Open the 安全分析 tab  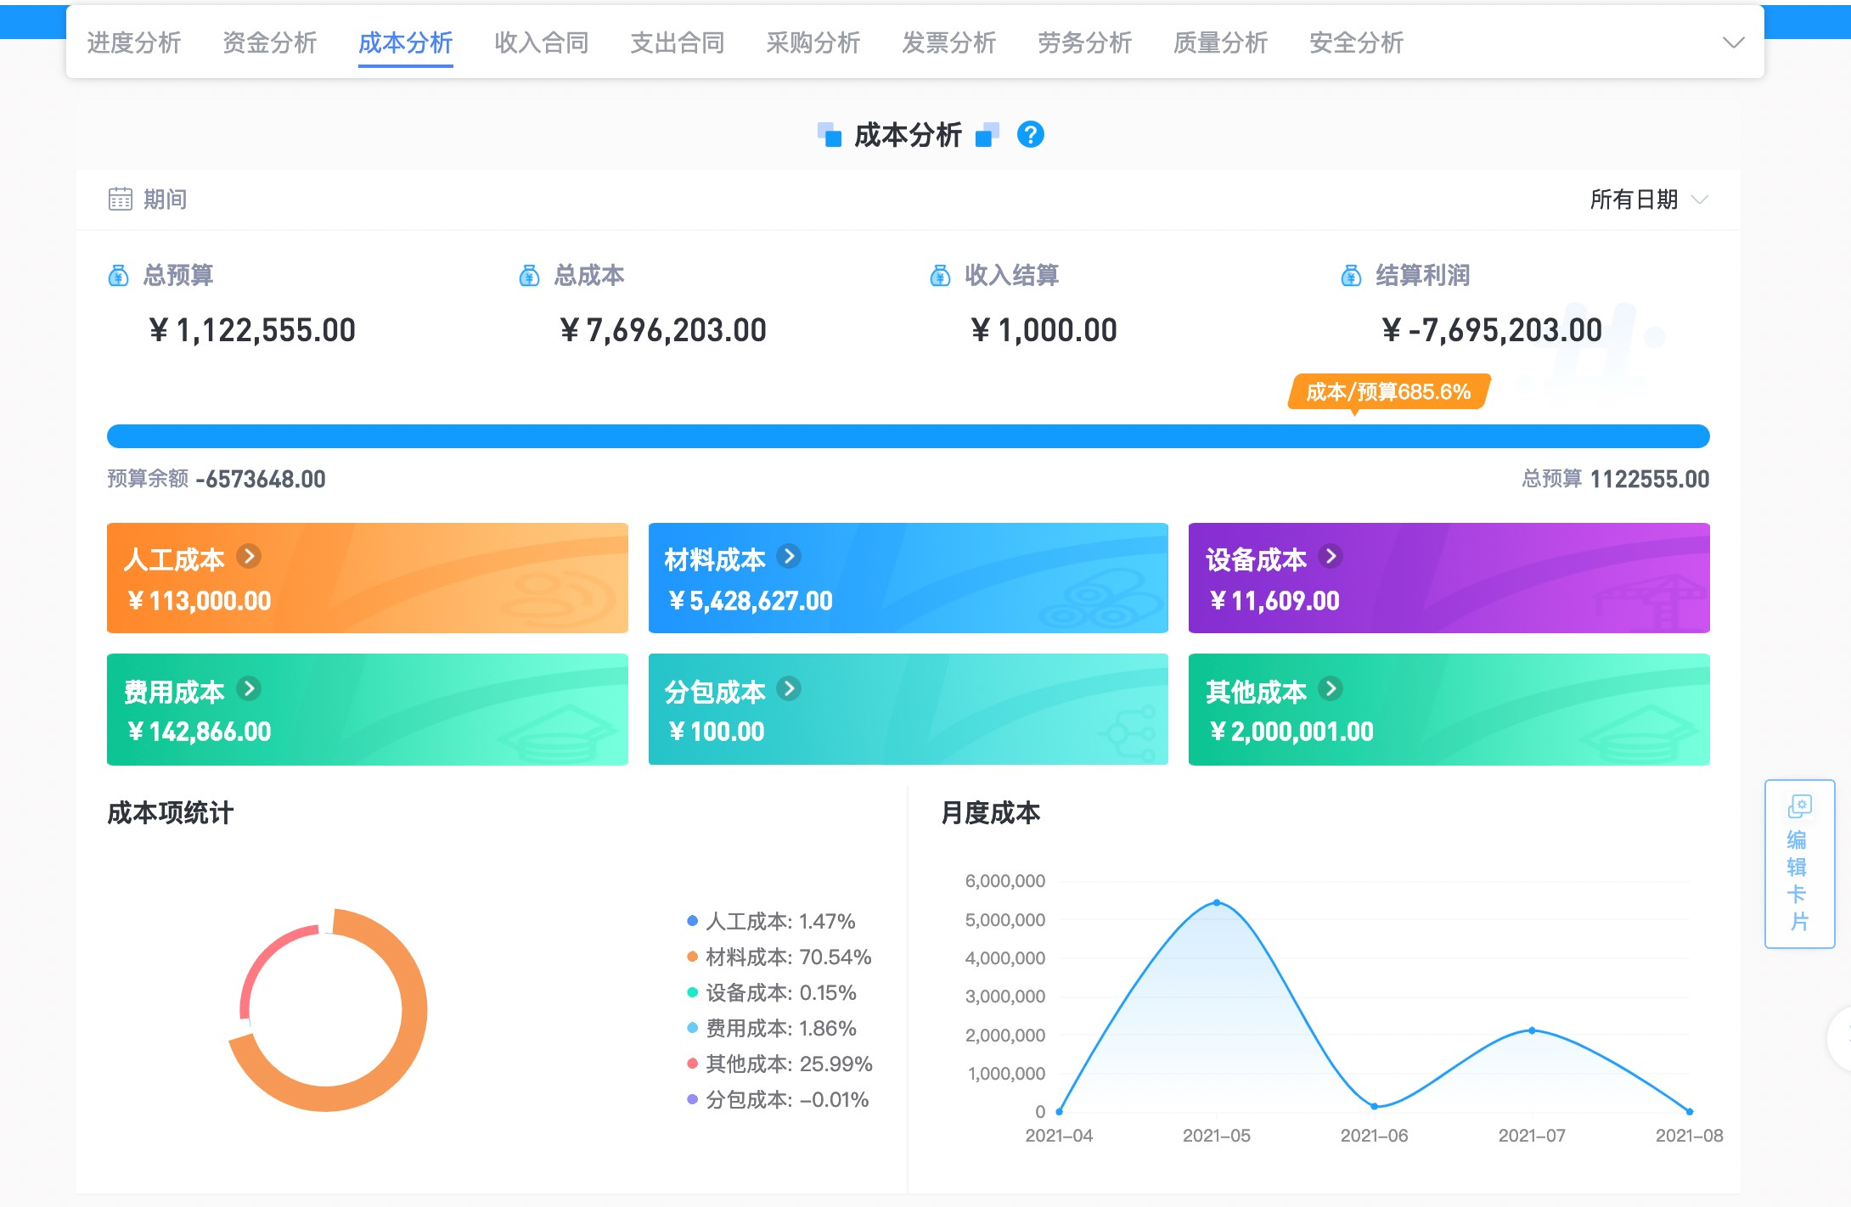1356,42
